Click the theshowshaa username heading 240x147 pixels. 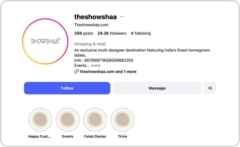(95, 17)
